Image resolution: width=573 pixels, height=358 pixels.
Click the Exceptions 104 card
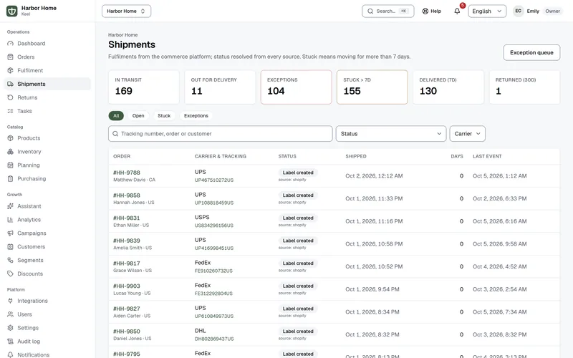(x=296, y=87)
